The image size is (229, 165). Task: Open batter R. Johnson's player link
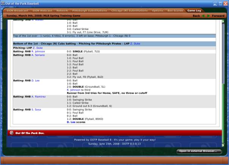(x=38, y=52)
